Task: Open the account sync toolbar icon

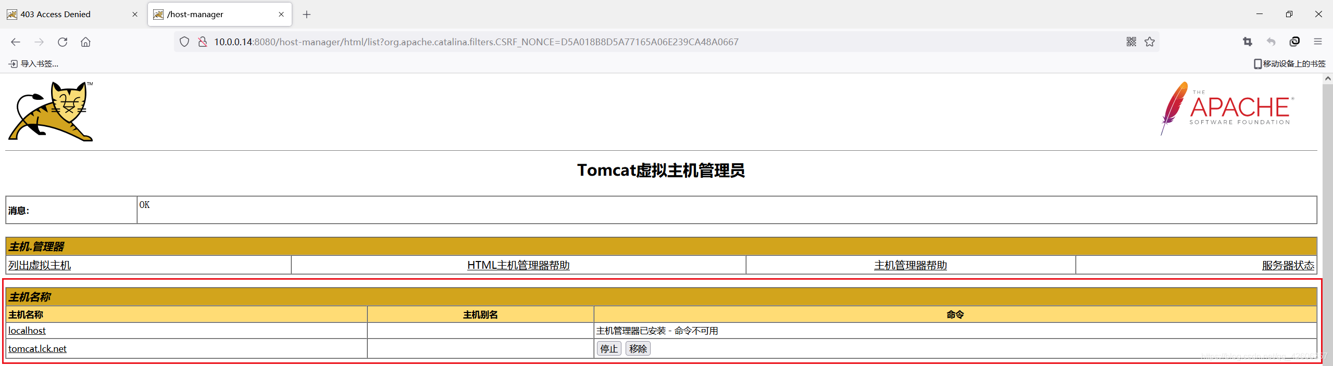Action: (x=1294, y=42)
